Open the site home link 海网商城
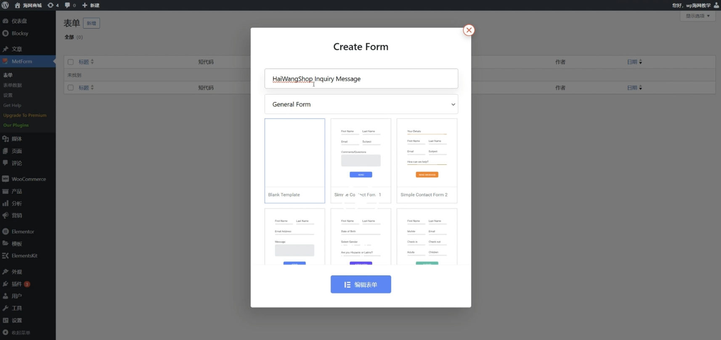 [28, 5]
